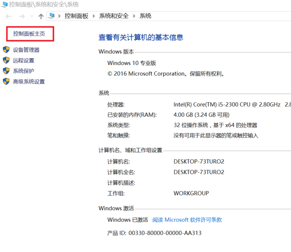Select 系统和安全 in the address breadcrumb
Viewport: 291px width, 252px height.
pyautogui.click(x=114, y=16)
